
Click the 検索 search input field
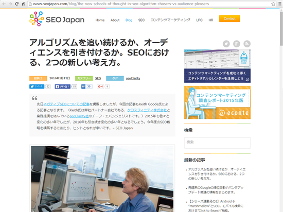[x=217, y=143]
